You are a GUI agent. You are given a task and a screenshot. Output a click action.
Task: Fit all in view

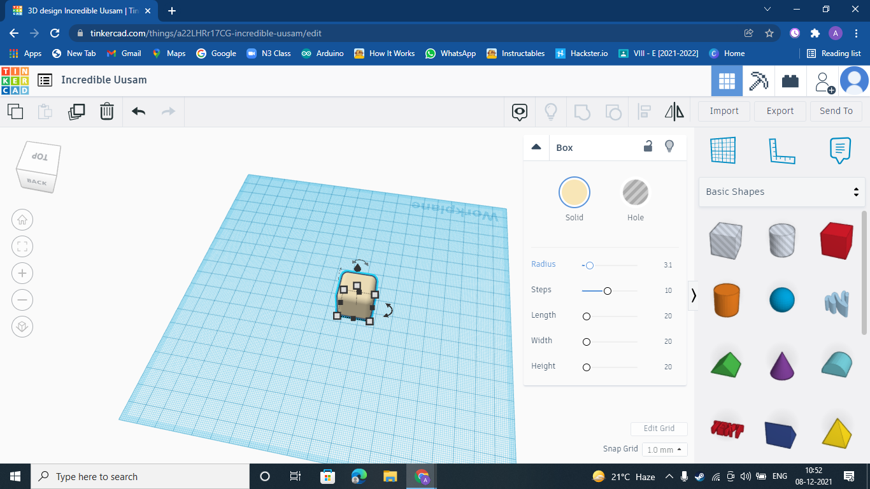coord(22,247)
